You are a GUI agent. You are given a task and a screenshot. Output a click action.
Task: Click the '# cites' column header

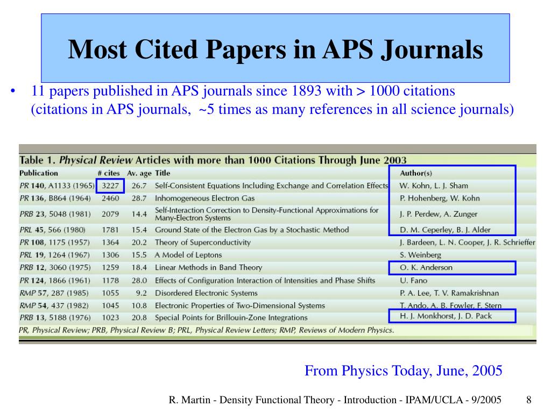109,173
